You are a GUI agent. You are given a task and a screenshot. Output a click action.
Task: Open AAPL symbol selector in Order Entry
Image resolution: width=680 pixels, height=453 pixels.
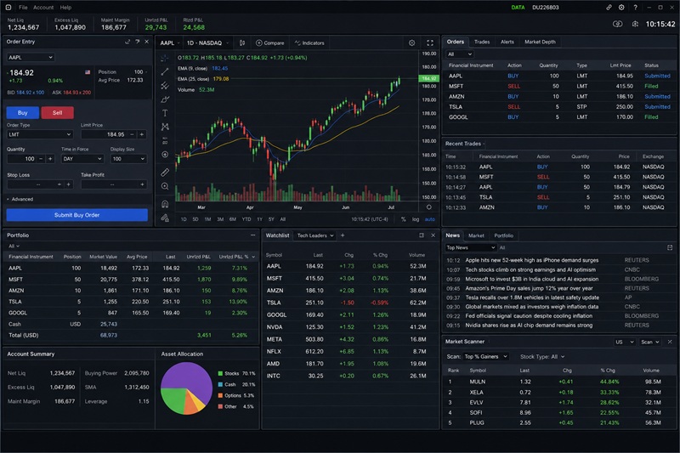(30, 57)
